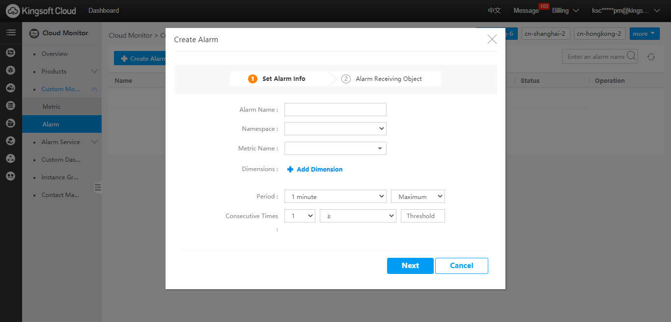Viewport: 671px width, 322px height.
Task: Click the Next button
Action: coord(410,266)
